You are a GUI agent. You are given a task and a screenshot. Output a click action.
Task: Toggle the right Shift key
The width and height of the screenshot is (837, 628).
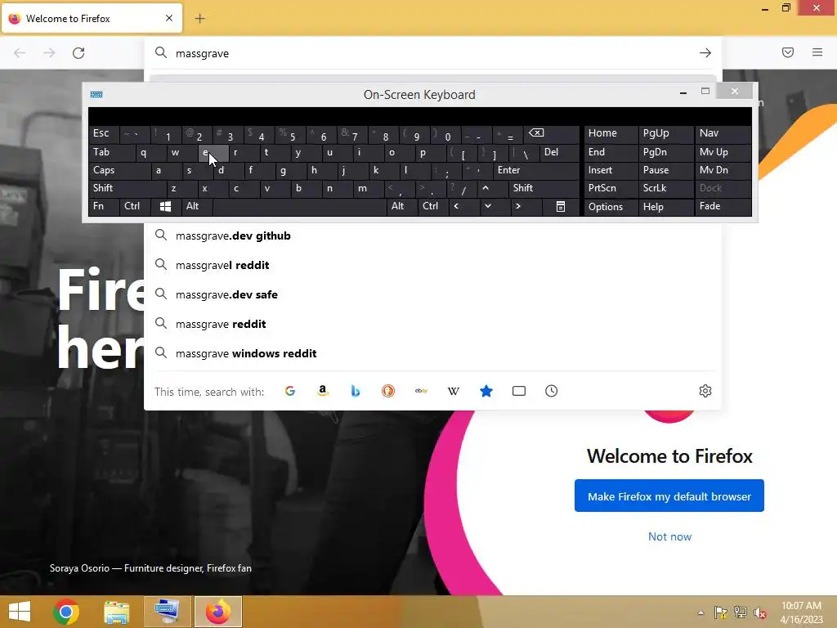click(544, 188)
